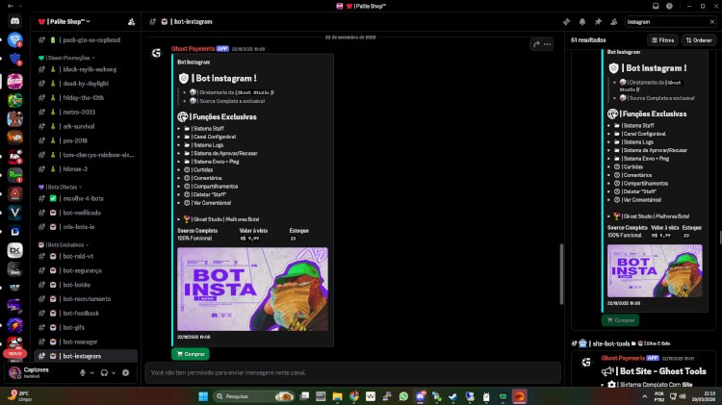Open crie-bots-ia channel
The width and height of the screenshot is (722, 405).
86,227
